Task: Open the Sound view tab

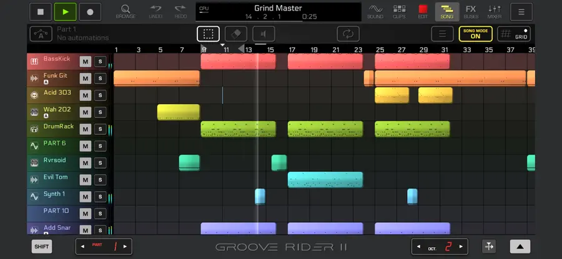Action: pos(375,12)
